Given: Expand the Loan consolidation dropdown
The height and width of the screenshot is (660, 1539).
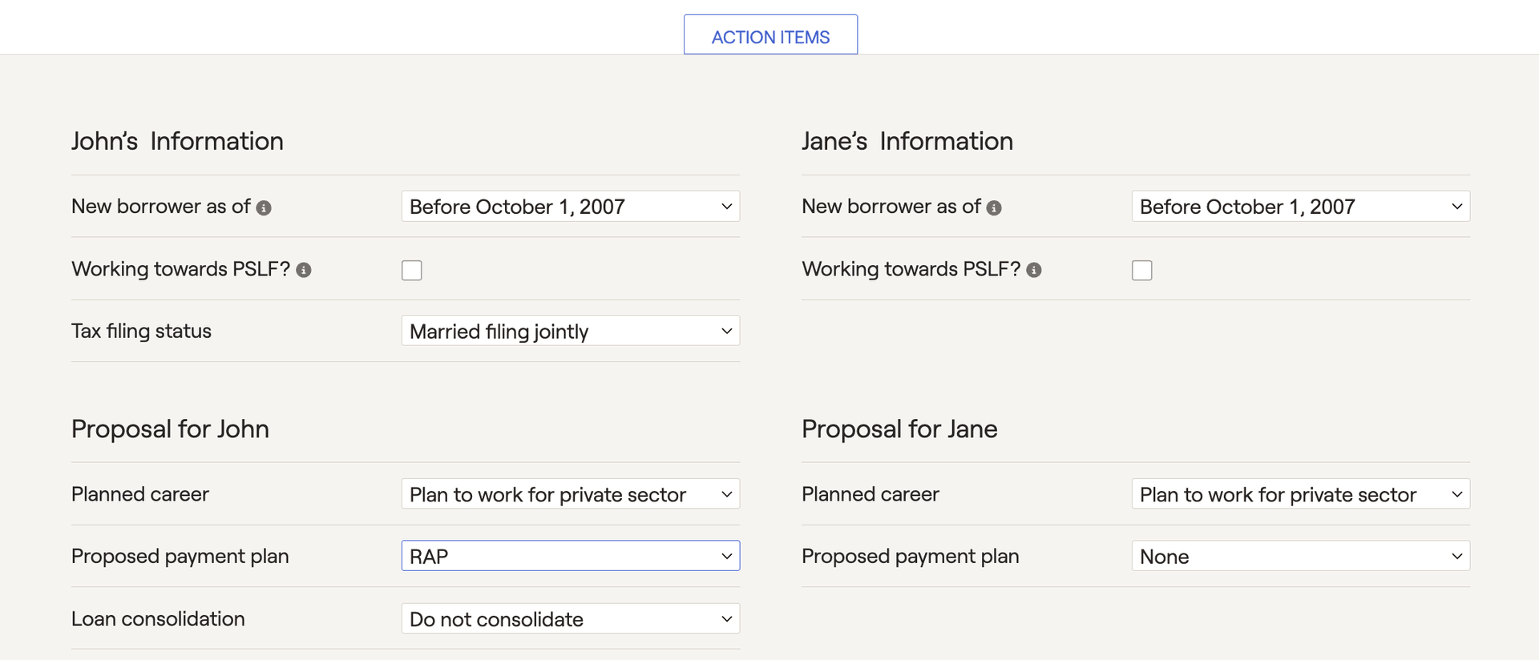Looking at the screenshot, I should tap(571, 618).
